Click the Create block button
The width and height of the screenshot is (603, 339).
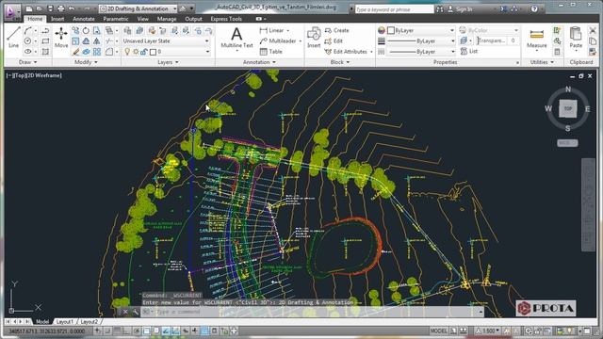[x=337, y=30]
